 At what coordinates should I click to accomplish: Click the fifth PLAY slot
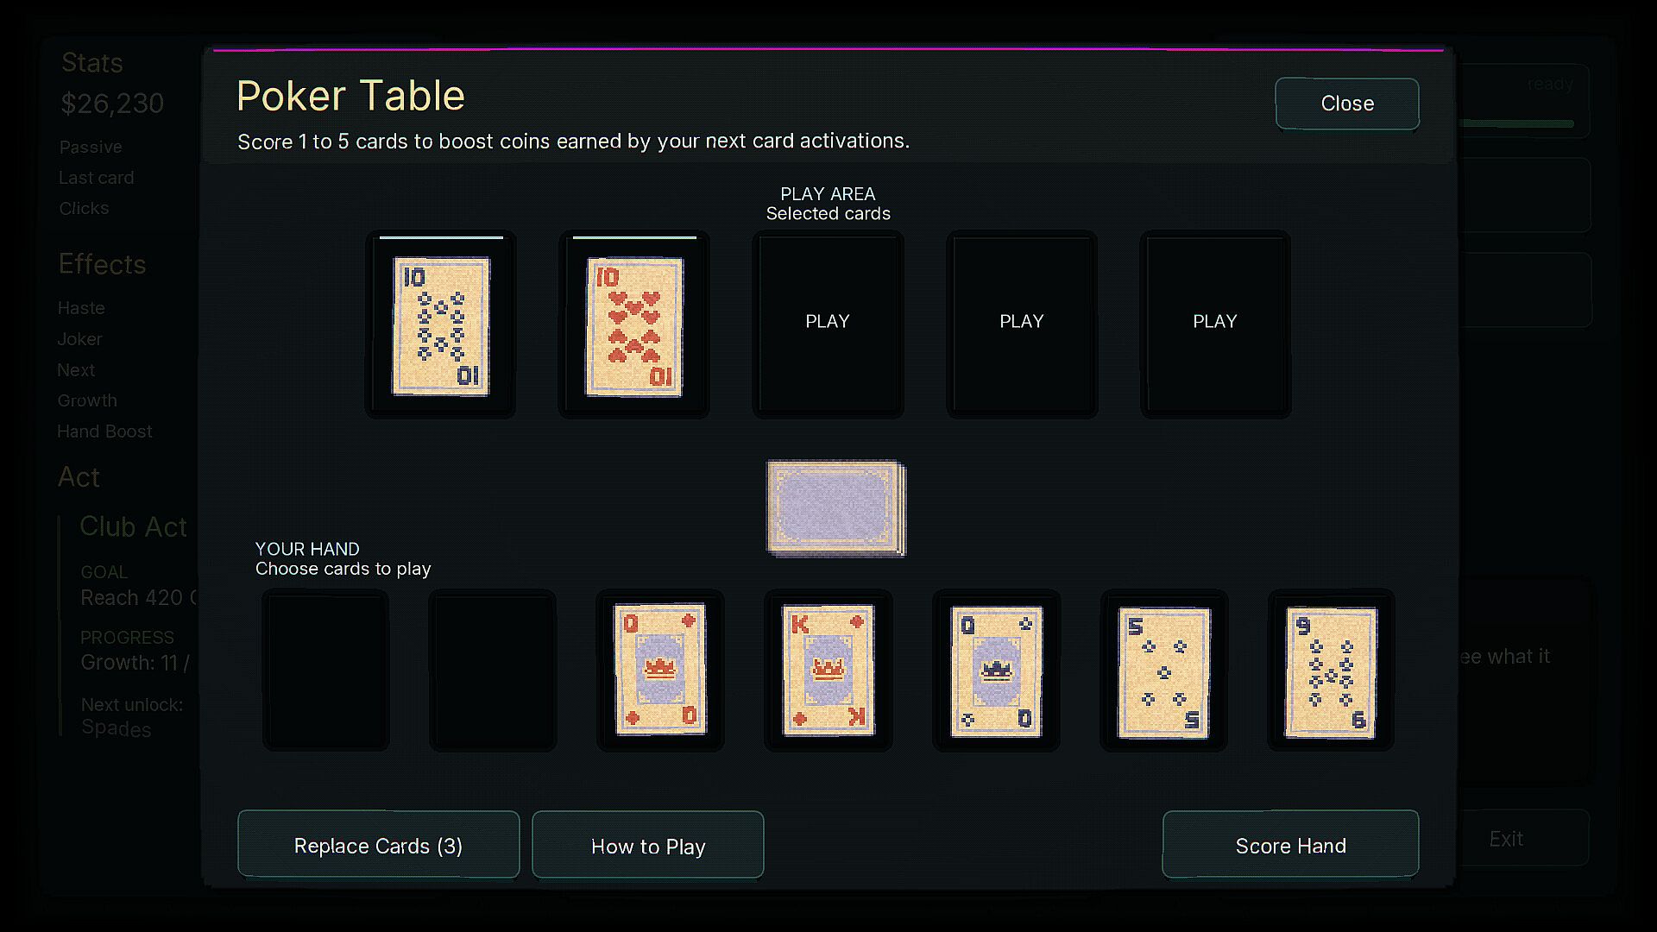point(1215,324)
